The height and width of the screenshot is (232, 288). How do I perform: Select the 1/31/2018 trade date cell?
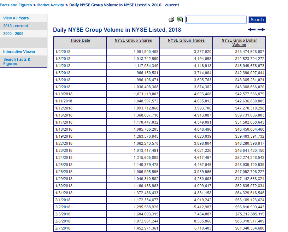tap(80, 193)
